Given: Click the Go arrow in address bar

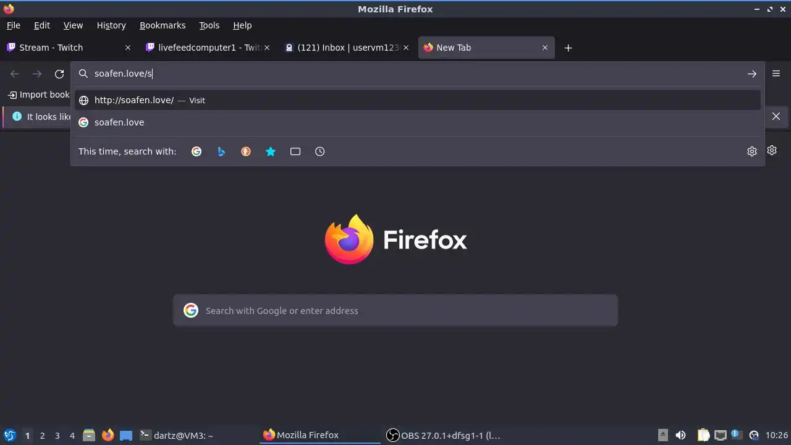Looking at the screenshot, I should [752, 74].
